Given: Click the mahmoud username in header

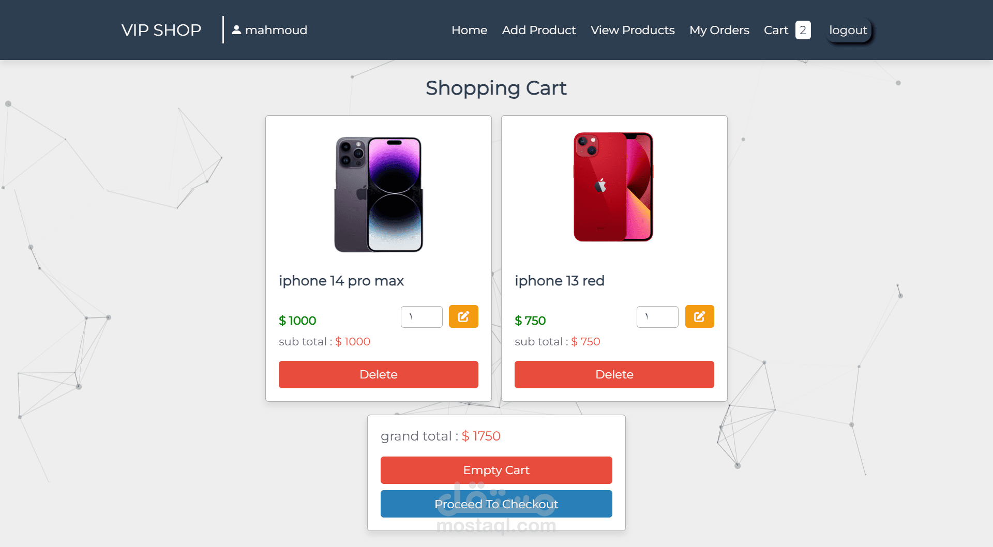Looking at the screenshot, I should coord(276,30).
